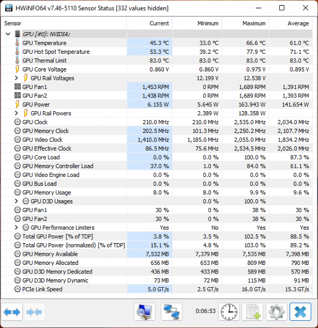Click the GPU Memory Usage gauge icon
318x328 pixels.
[x=17, y=192]
